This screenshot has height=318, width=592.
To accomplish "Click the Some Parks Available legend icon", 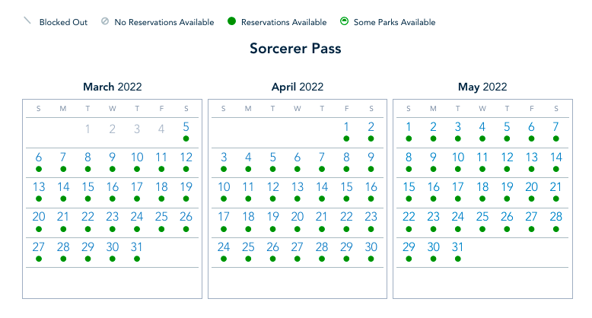I will [344, 22].
